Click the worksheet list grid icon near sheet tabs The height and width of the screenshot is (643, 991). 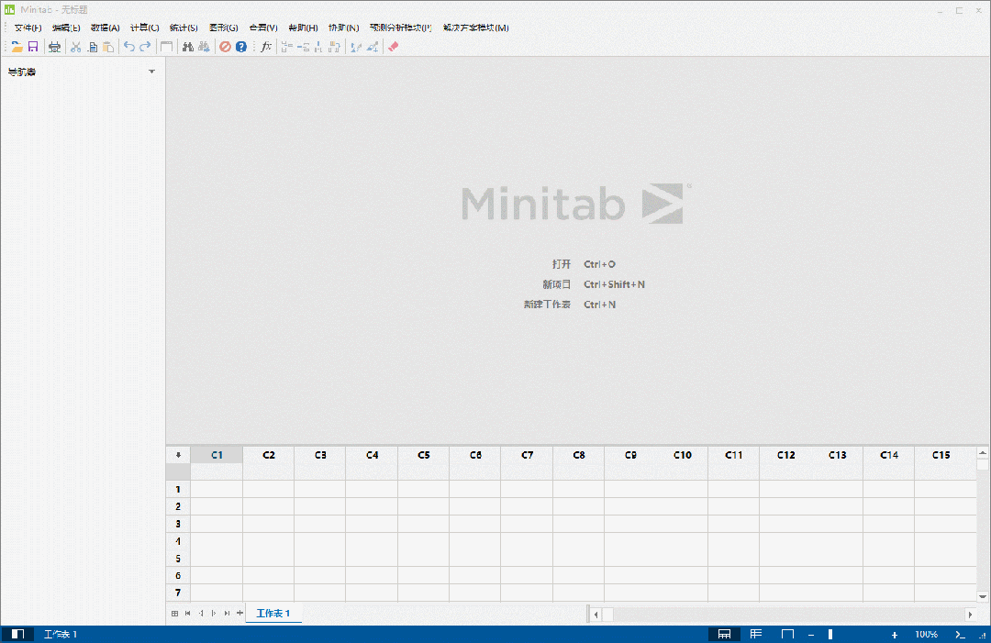175,614
